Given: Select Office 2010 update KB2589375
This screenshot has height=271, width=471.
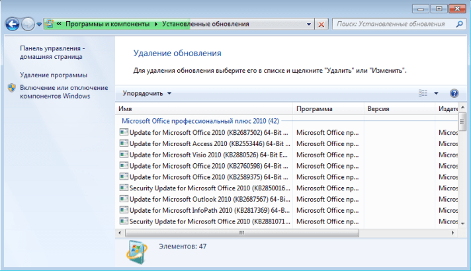Looking at the screenshot, I should click(x=209, y=177).
